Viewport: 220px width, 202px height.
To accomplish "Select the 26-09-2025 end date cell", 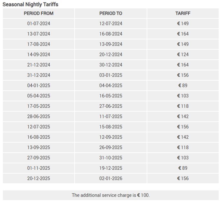I will (x=111, y=147).
